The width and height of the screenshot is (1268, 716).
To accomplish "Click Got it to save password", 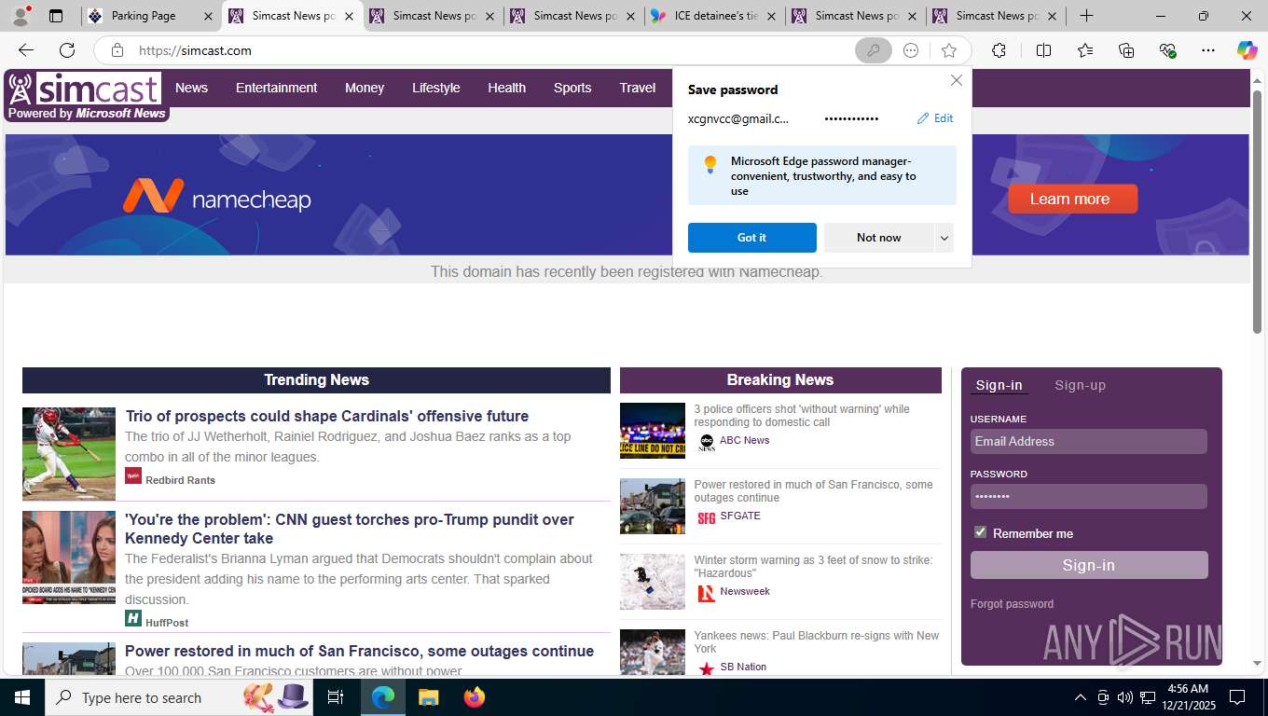I will pos(751,238).
